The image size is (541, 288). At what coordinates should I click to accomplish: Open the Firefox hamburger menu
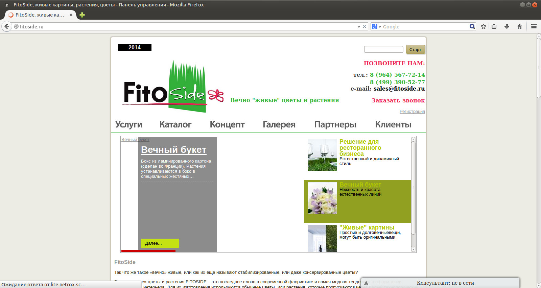534,26
